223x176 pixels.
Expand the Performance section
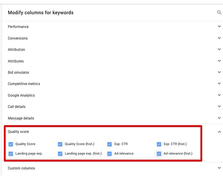click(x=219, y=26)
